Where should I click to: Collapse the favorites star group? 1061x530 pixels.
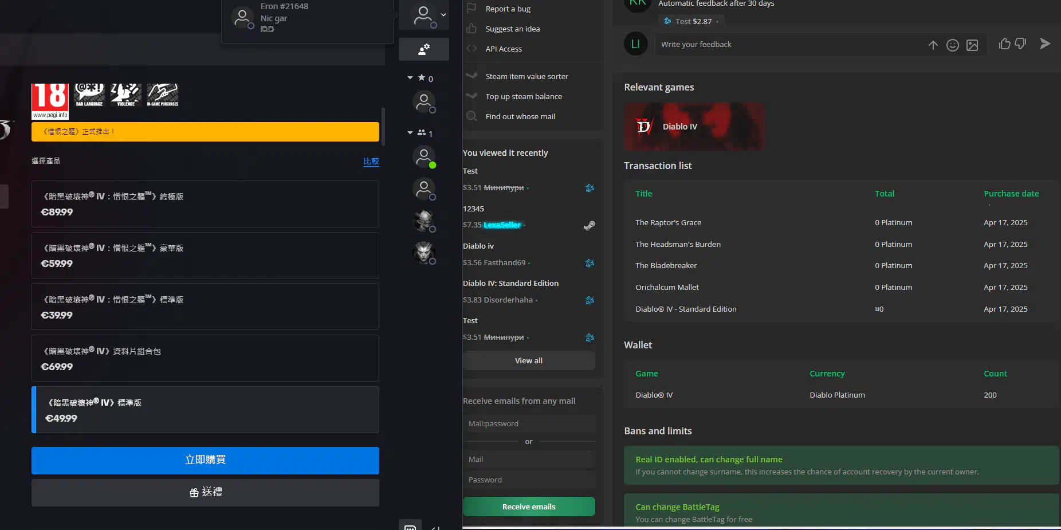[410, 78]
